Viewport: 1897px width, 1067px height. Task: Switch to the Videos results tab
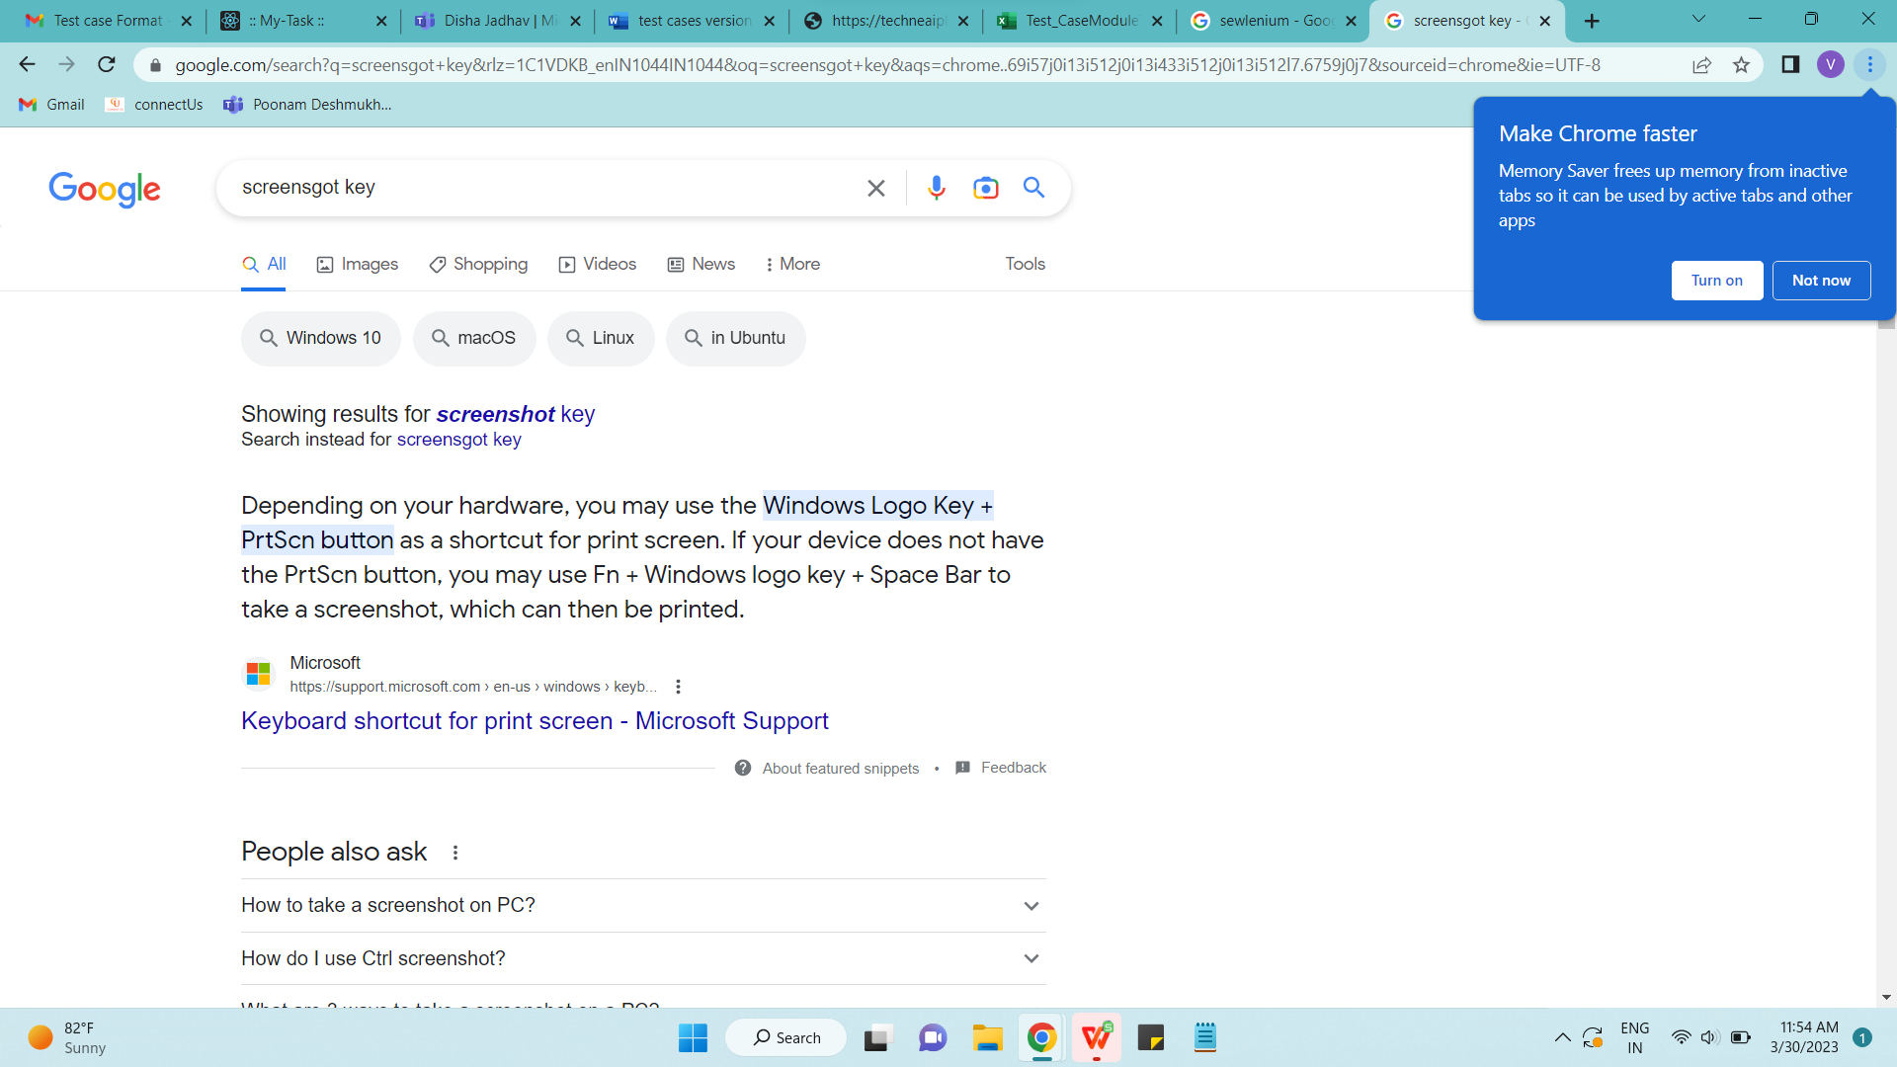(598, 264)
